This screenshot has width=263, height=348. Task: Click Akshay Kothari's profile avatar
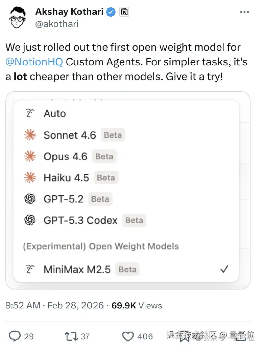18,18
